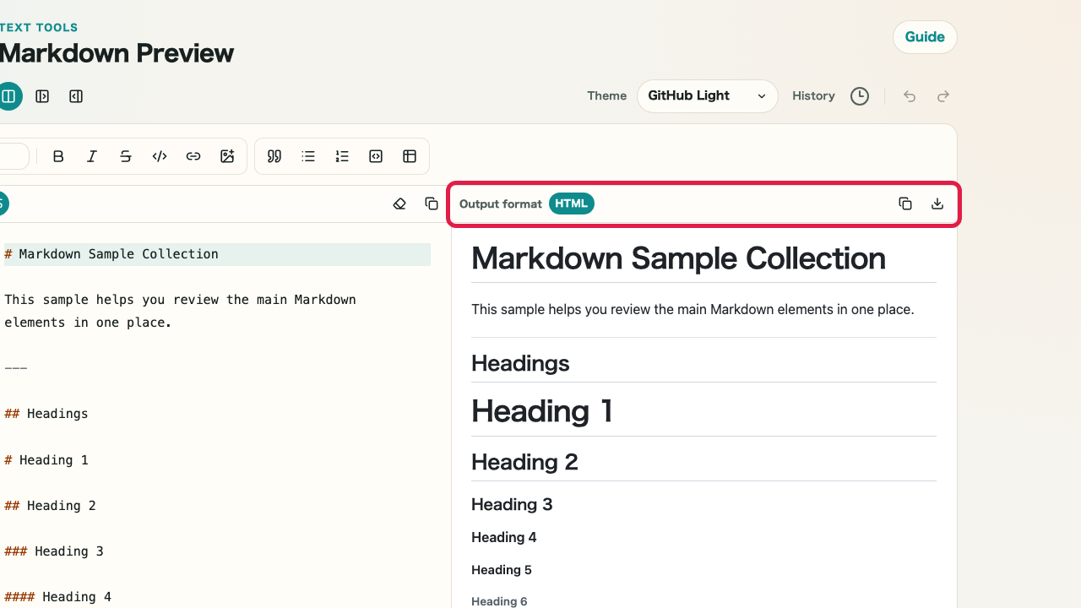Click the Theme label

point(607,96)
